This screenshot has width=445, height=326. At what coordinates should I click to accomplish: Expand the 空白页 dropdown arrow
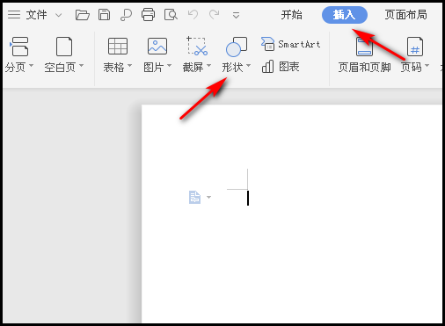81,65
